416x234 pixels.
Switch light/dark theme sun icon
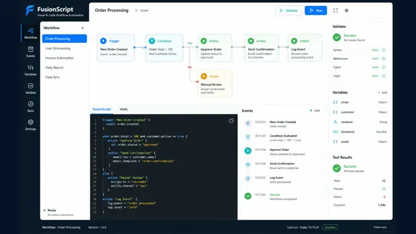click(x=346, y=10)
